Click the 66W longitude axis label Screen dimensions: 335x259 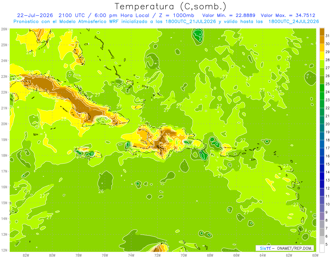coord(236,255)
